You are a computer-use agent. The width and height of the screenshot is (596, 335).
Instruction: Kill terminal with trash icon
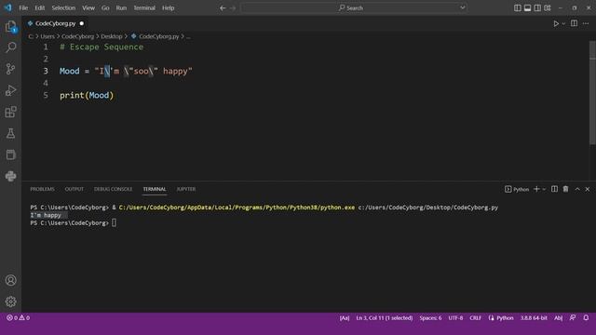point(565,189)
